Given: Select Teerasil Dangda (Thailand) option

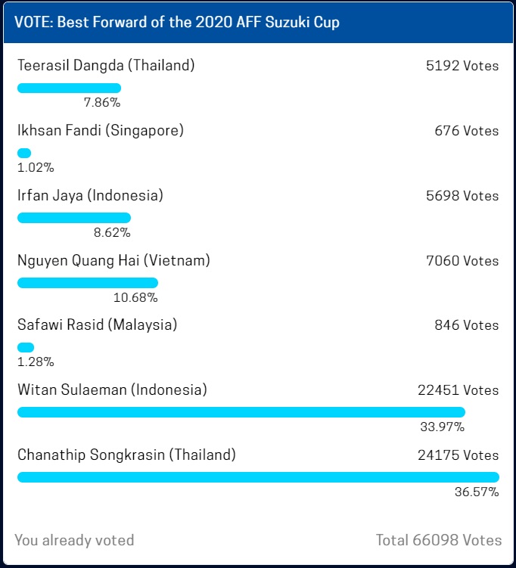Looking at the screenshot, I should tap(106, 66).
